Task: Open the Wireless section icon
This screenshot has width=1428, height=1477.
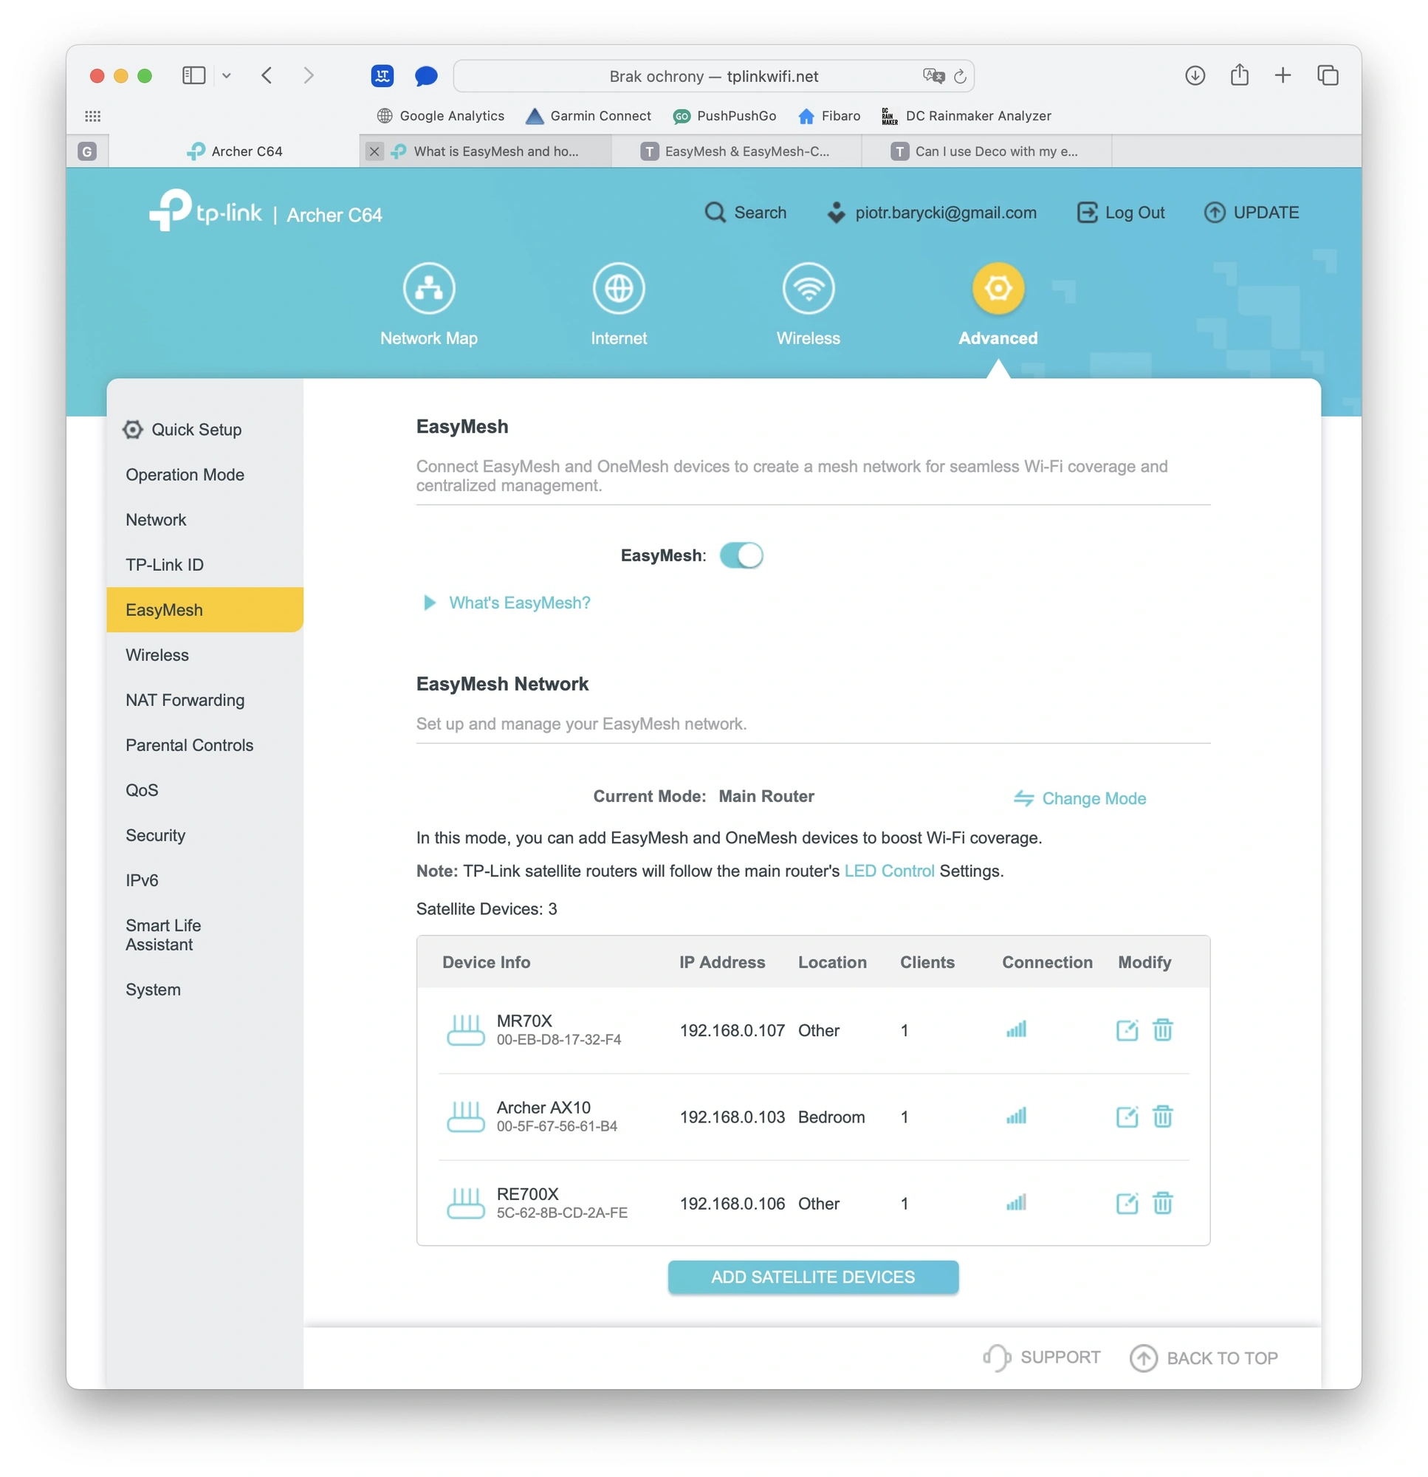Action: (x=808, y=288)
